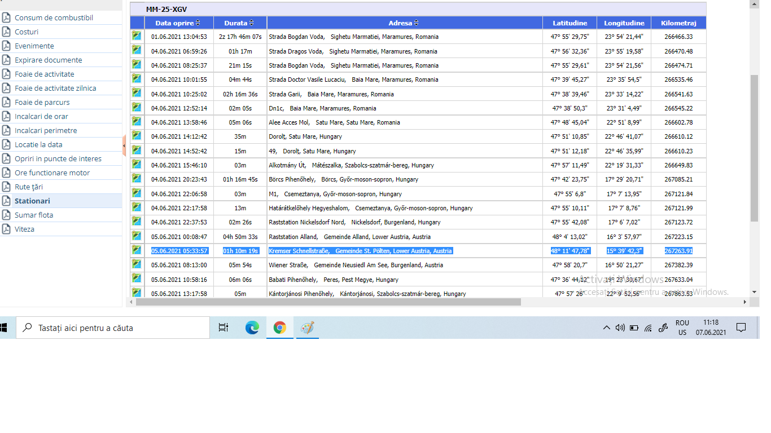The height and width of the screenshot is (433, 771).
Task: Open map icon for Strada Garii row
Action: [x=137, y=92]
